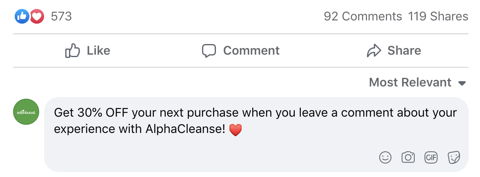Open the sticker picker icon

454,157
